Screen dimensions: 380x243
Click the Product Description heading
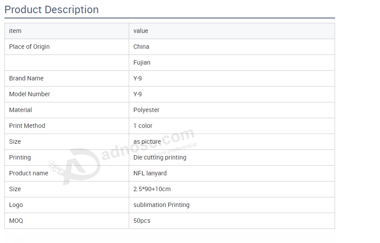[x=52, y=10]
